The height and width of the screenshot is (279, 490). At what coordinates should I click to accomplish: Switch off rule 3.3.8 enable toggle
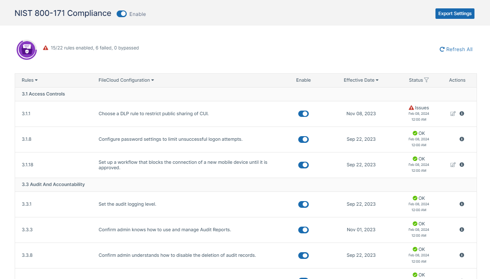pyautogui.click(x=303, y=256)
